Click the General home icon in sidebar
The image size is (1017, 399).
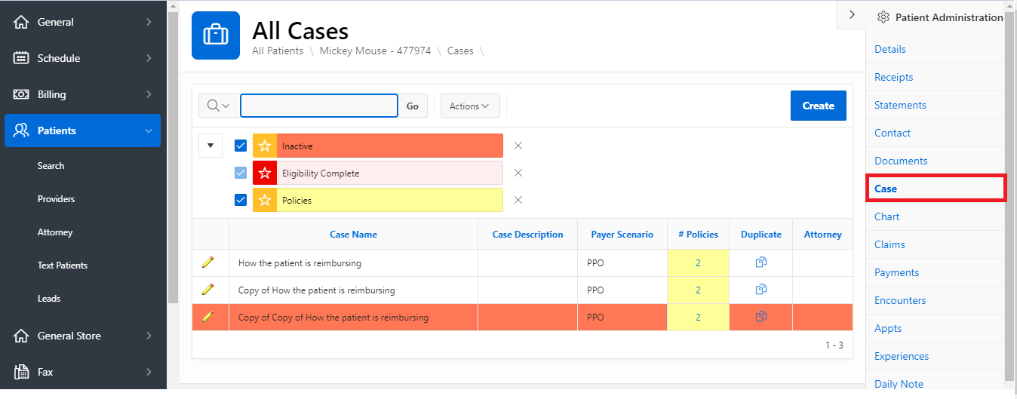pos(21,22)
